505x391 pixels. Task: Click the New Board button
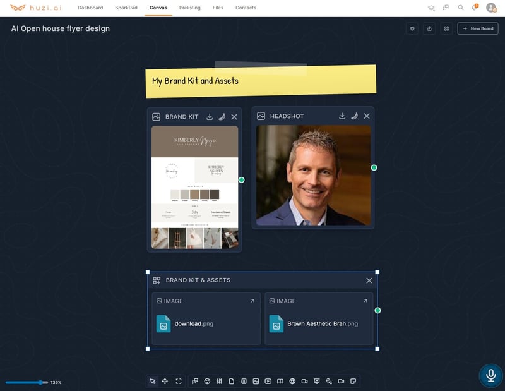click(x=478, y=28)
